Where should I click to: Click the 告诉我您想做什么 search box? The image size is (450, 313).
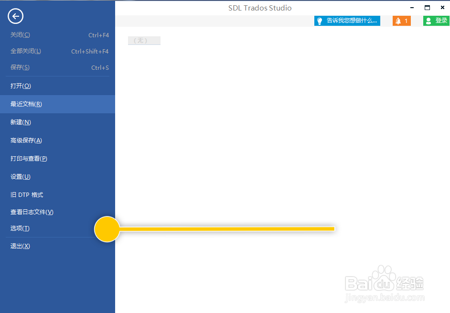[x=347, y=21]
